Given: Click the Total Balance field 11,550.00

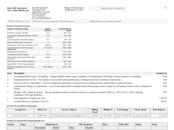Looking at the screenshot, I should point(159,116).
